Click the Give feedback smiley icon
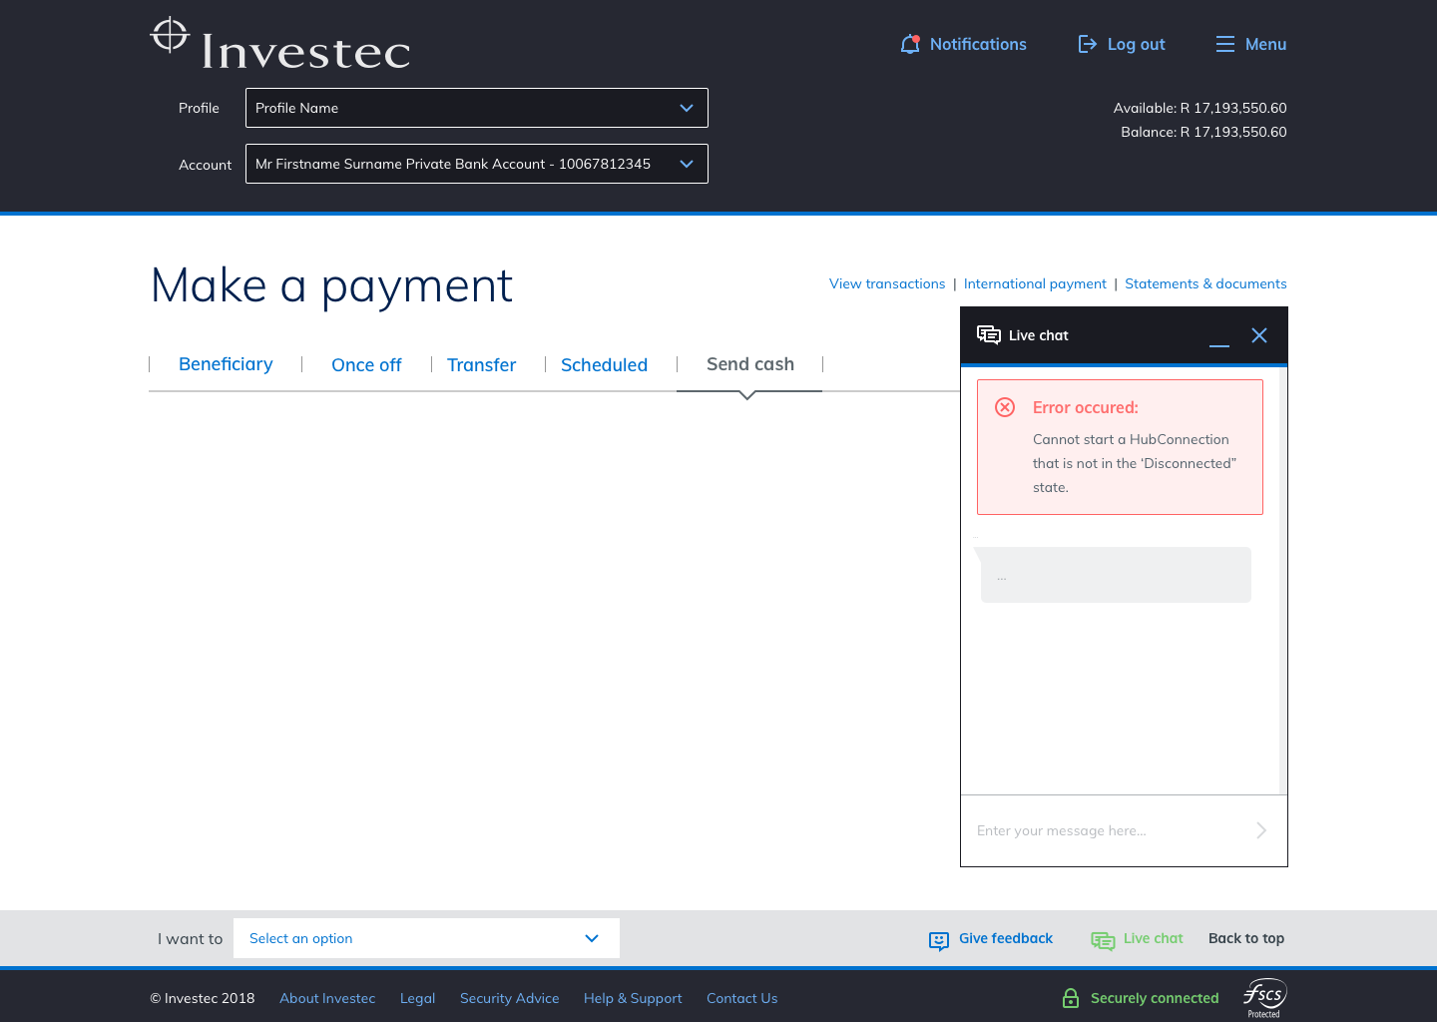 (938, 940)
